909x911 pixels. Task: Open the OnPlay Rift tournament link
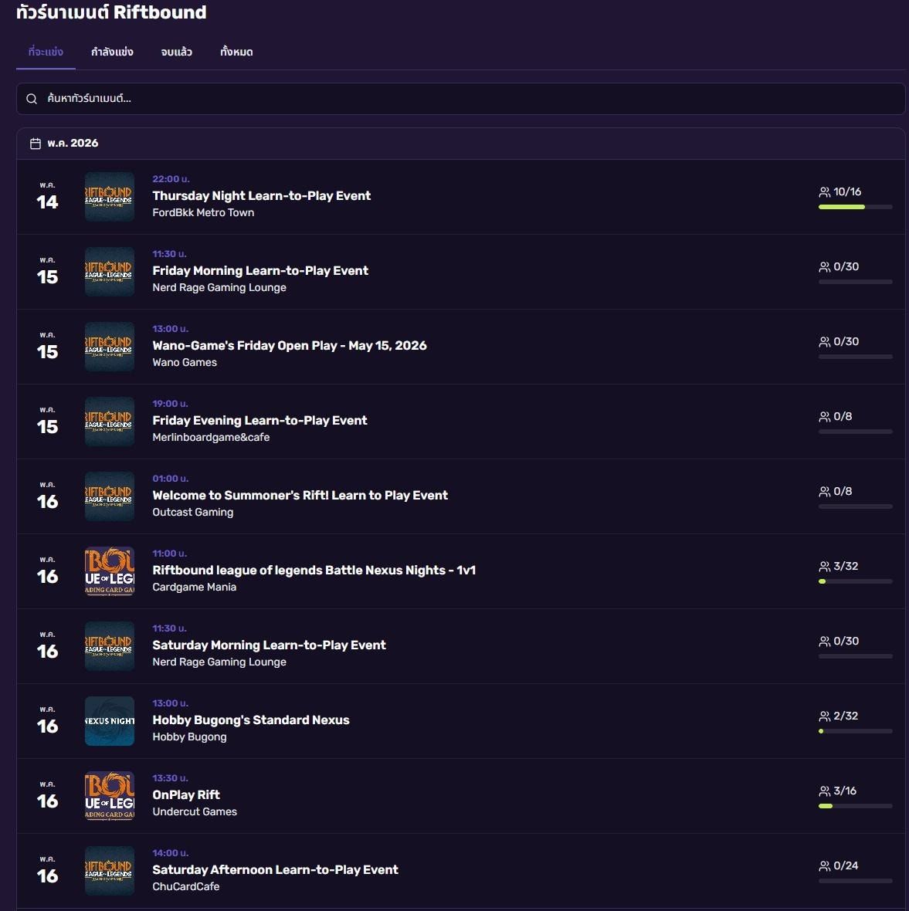pyautogui.click(x=186, y=795)
